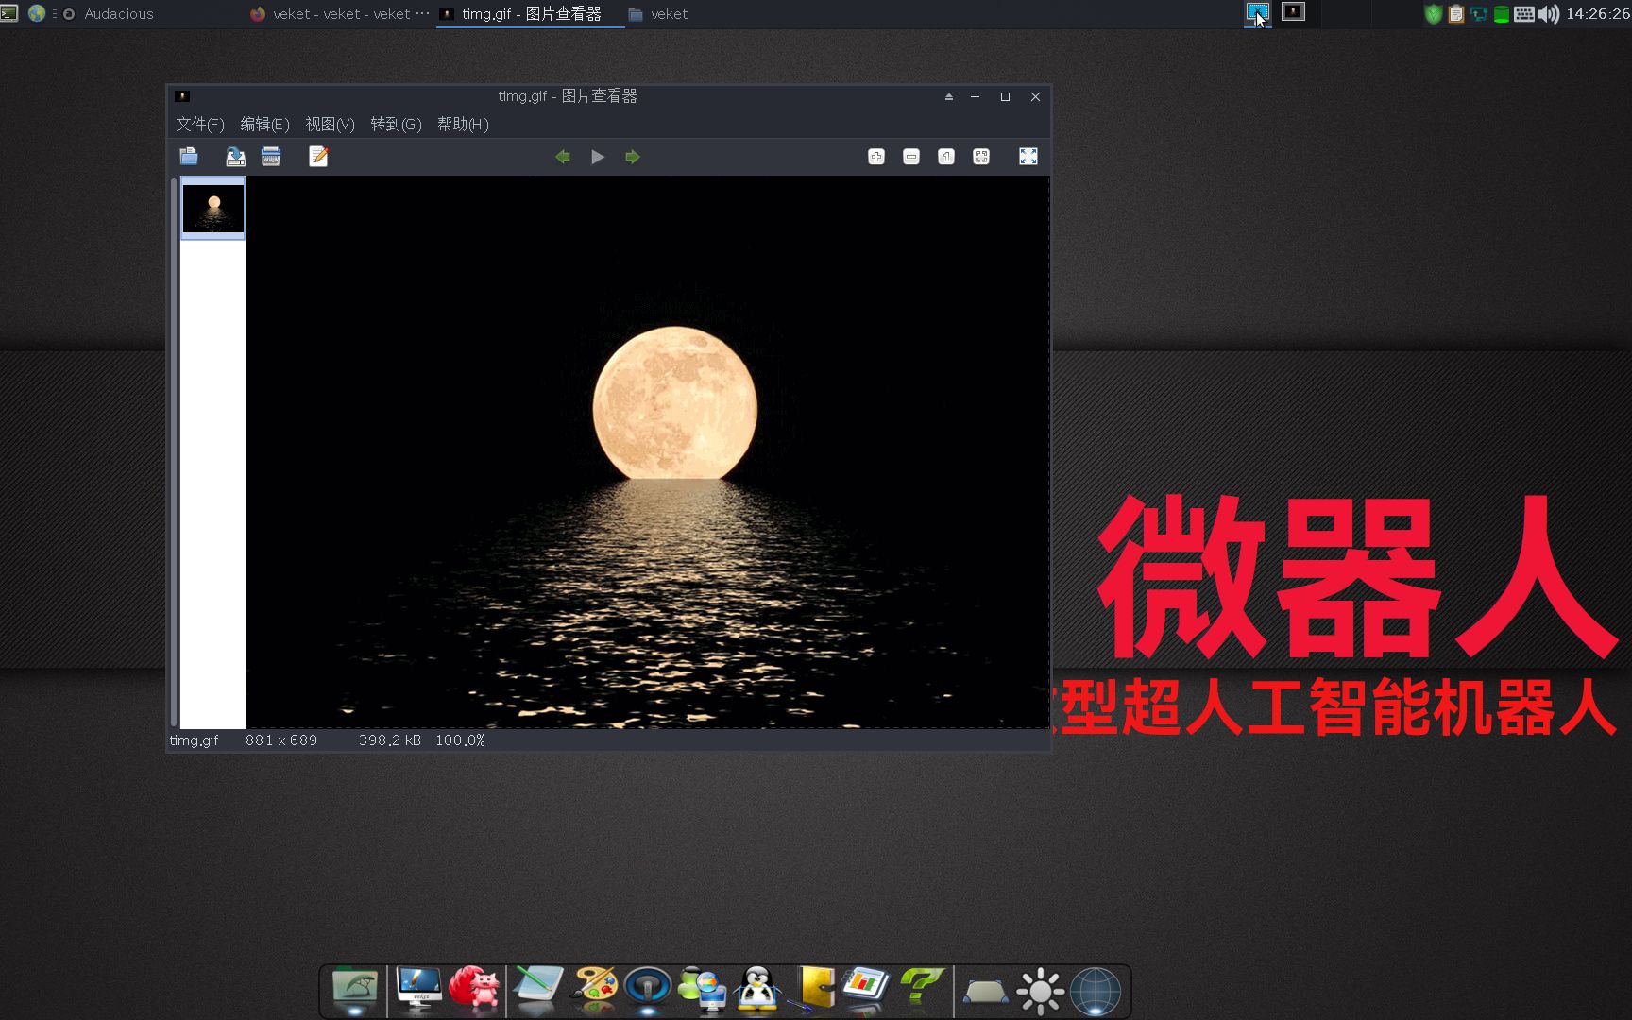Viewport: 1632px width, 1020px height.
Task: Enter fullscreen with the expand arrows icon
Action: 1028,157
